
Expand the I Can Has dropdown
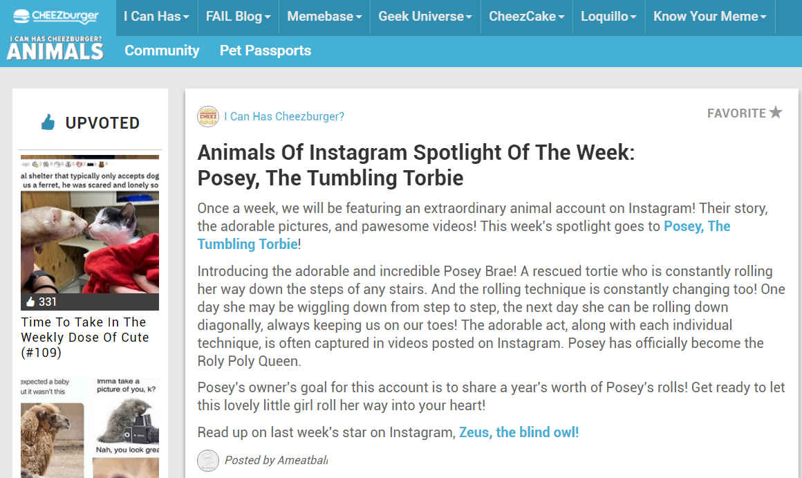click(x=156, y=17)
